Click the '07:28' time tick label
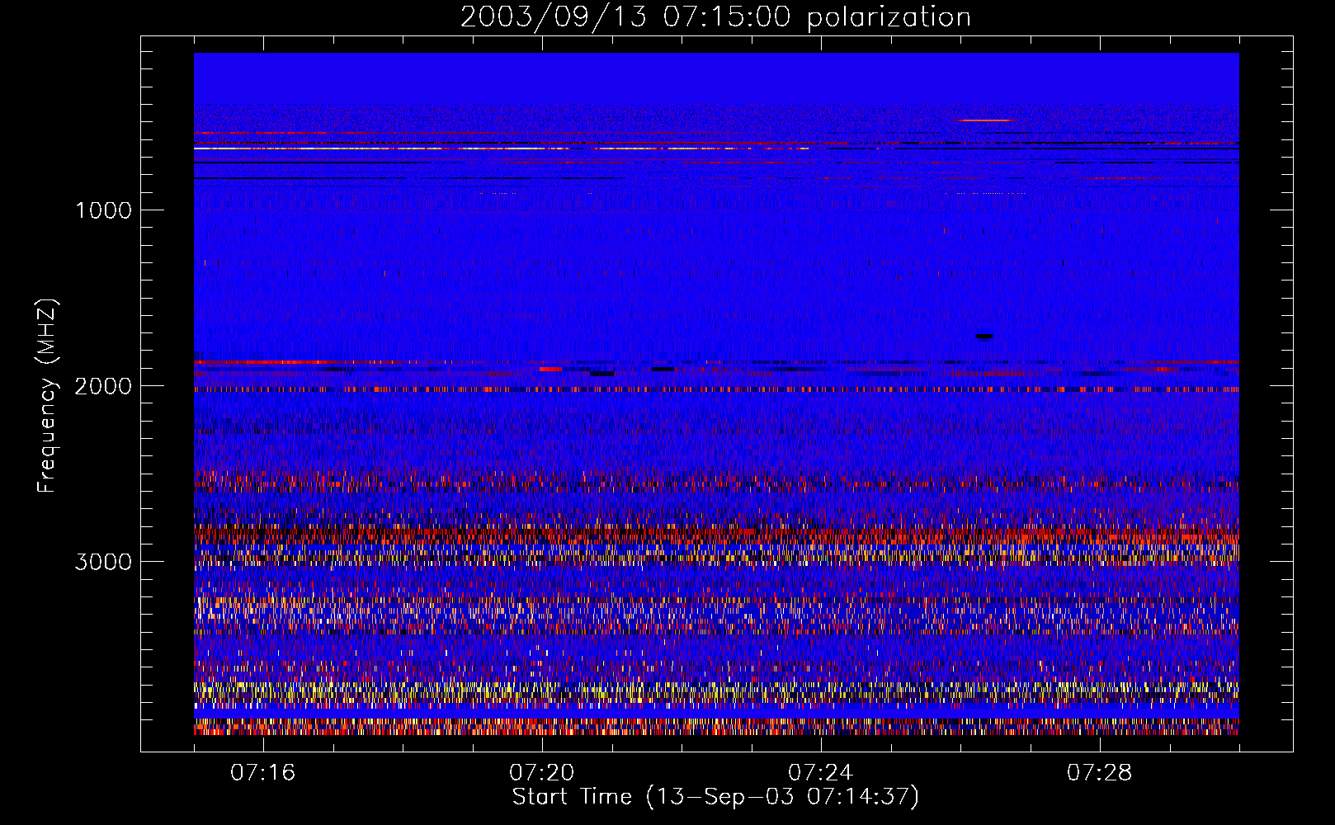Image resolution: width=1335 pixels, height=825 pixels. coord(1099,773)
